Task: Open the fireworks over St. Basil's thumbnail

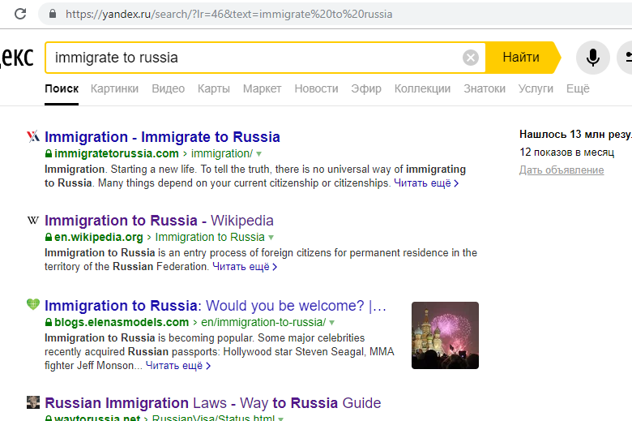Action: 445,336
